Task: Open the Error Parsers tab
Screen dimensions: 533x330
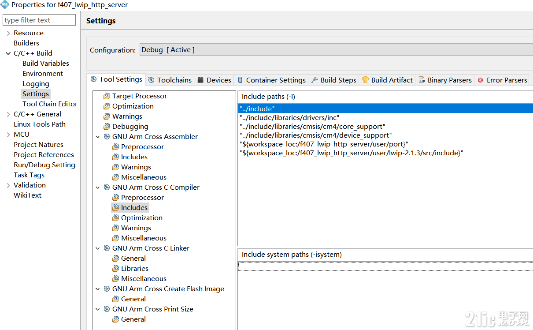Action: point(502,80)
